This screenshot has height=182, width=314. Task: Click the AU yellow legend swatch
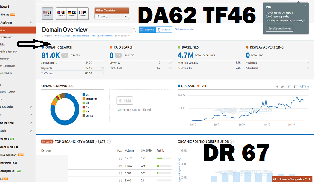pos(84,111)
